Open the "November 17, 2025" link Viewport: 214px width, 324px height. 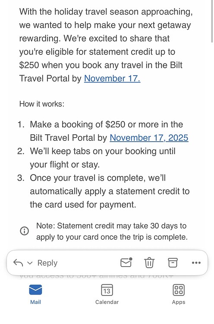(x=149, y=138)
